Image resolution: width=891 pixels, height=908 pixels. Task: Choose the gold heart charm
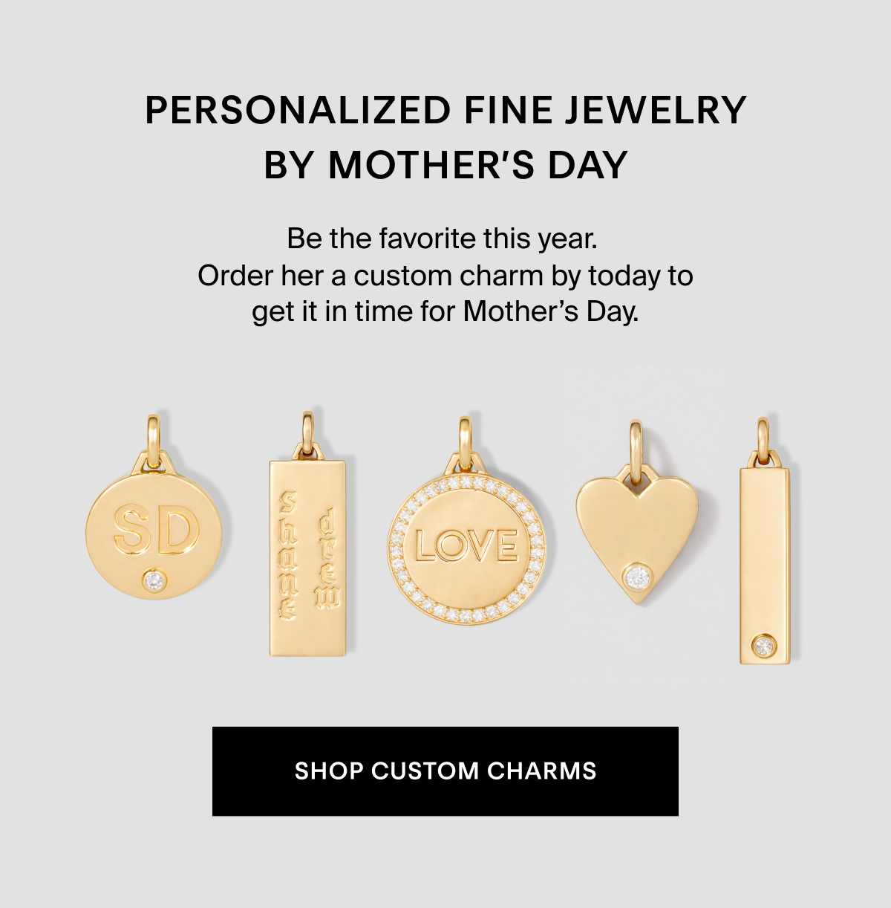tap(637, 531)
